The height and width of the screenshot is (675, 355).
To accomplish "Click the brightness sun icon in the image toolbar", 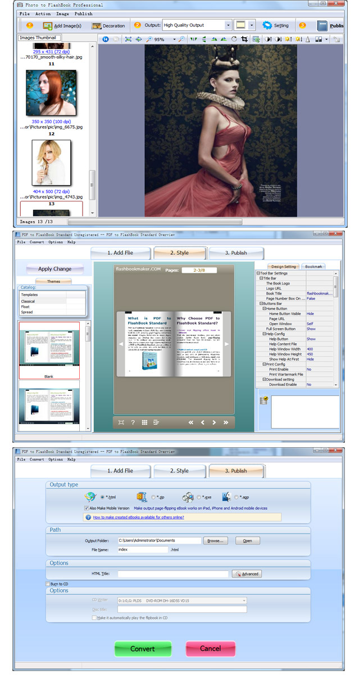I will [287, 39].
